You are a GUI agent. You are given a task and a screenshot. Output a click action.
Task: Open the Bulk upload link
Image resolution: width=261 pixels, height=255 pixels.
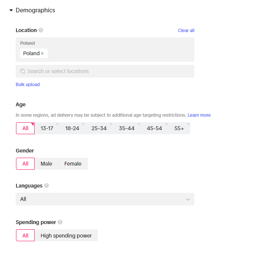[x=28, y=85]
